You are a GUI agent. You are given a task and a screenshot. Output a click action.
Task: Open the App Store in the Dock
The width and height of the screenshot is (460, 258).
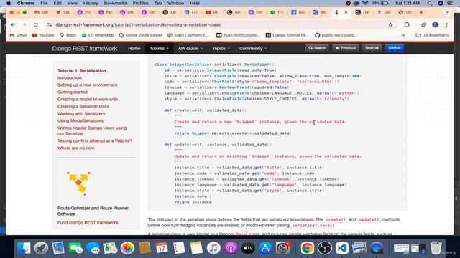point(265,248)
